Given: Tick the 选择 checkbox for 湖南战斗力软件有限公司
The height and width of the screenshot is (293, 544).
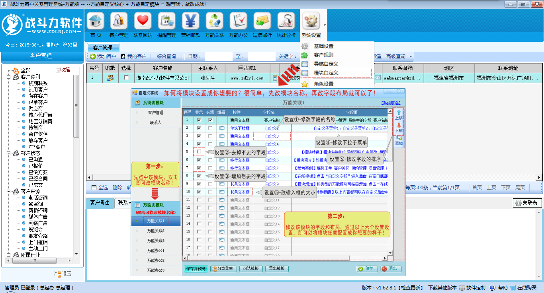Looking at the screenshot, I should 126,78.
